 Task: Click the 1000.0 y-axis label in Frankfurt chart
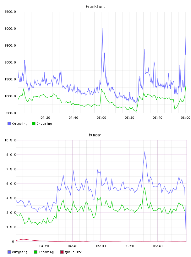[10, 96]
